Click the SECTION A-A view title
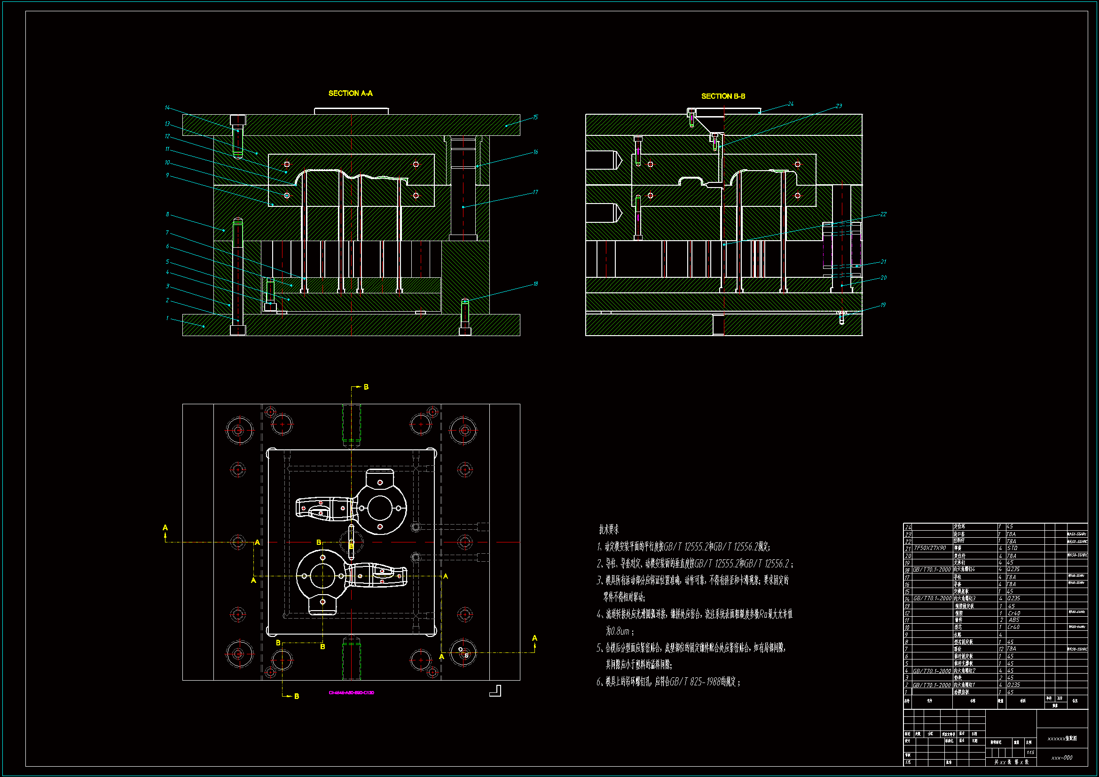This screenshot has height=777, width=1099. pyautogui.click(x=350, y=94)
